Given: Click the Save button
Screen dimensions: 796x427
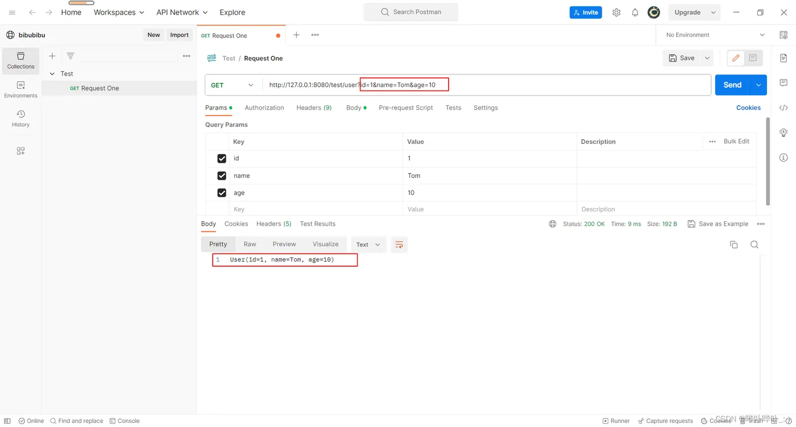Looking at the screenshot, I should [682, 58].
